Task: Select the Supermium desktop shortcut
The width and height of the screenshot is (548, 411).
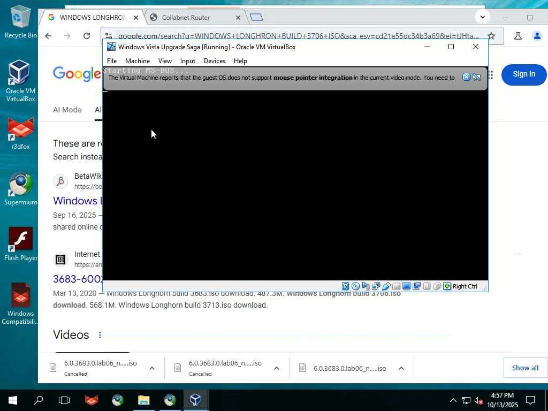Action: click(20, 189)
